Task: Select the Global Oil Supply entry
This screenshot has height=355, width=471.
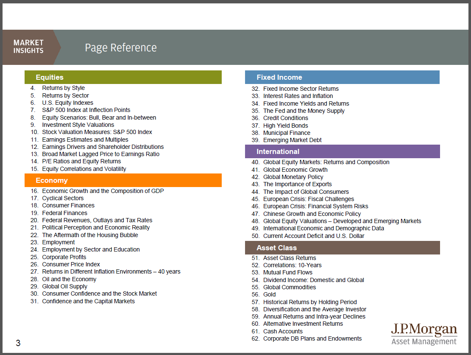Action: coord(64,286)
